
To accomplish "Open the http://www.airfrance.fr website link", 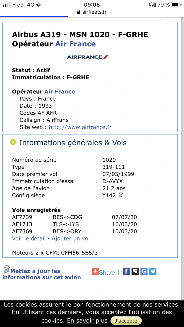I will (x=80, y=127).
